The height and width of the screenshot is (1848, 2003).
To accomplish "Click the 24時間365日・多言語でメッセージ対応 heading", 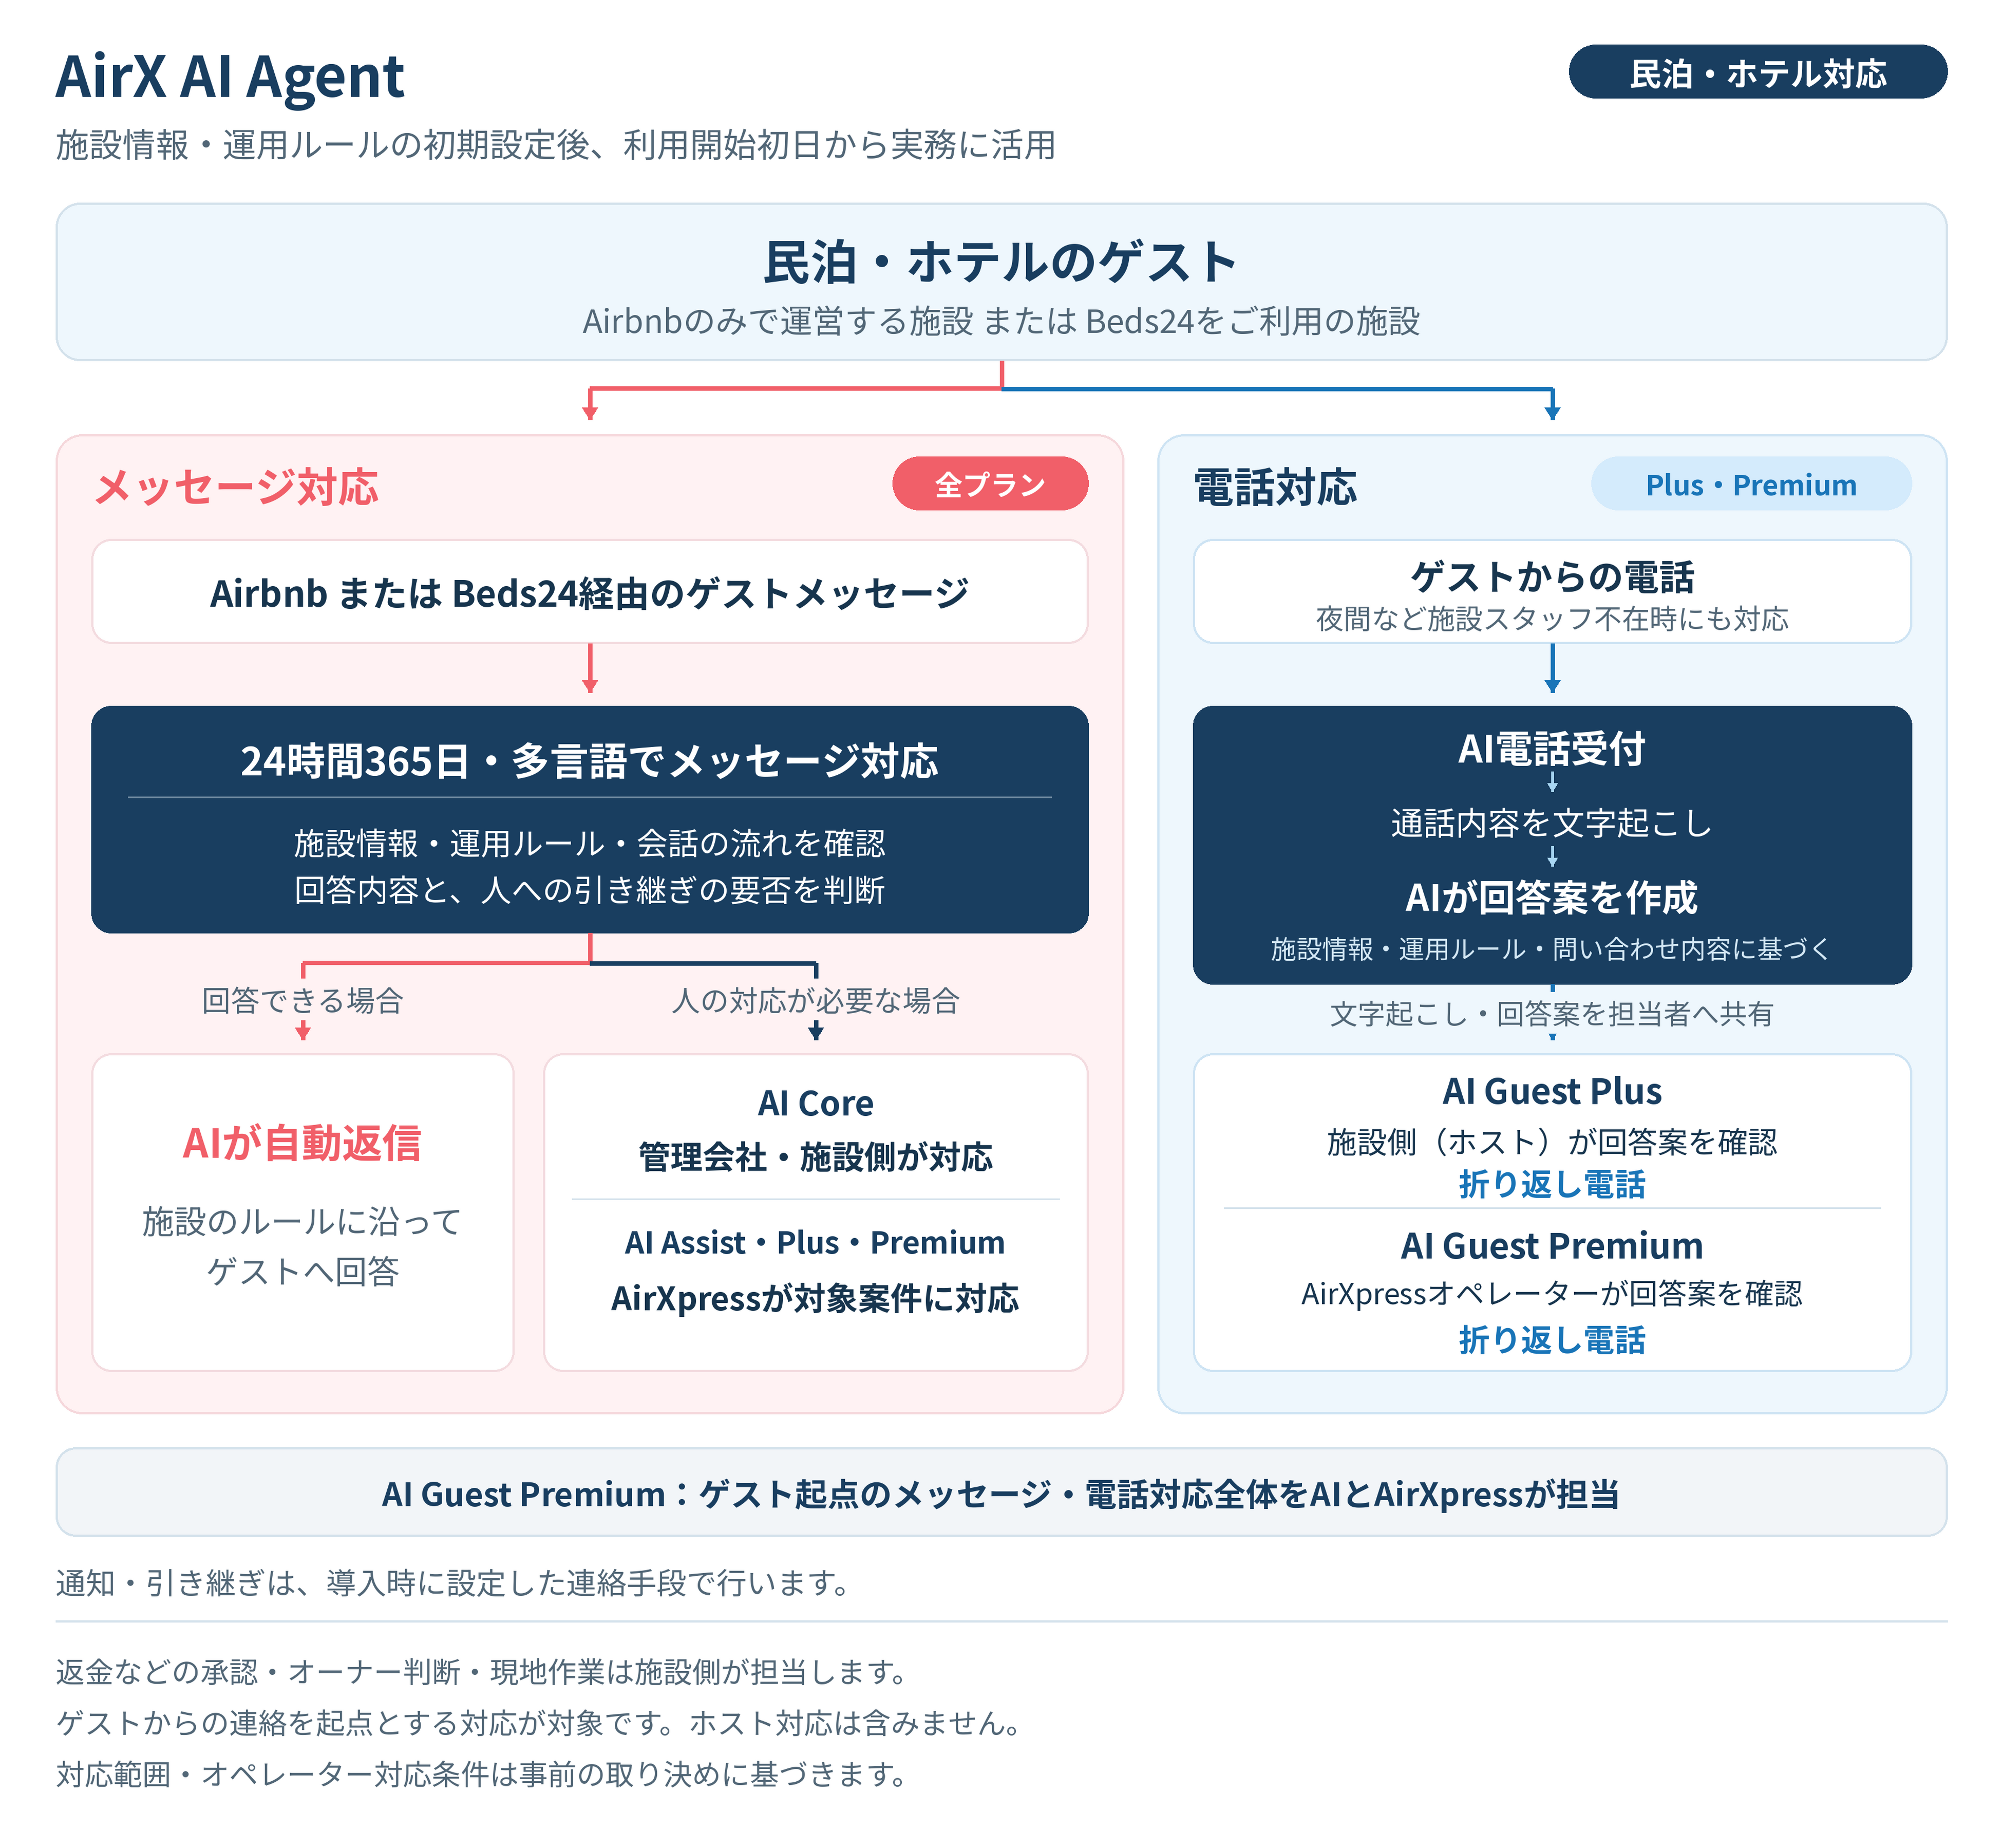I will (590, 761).
